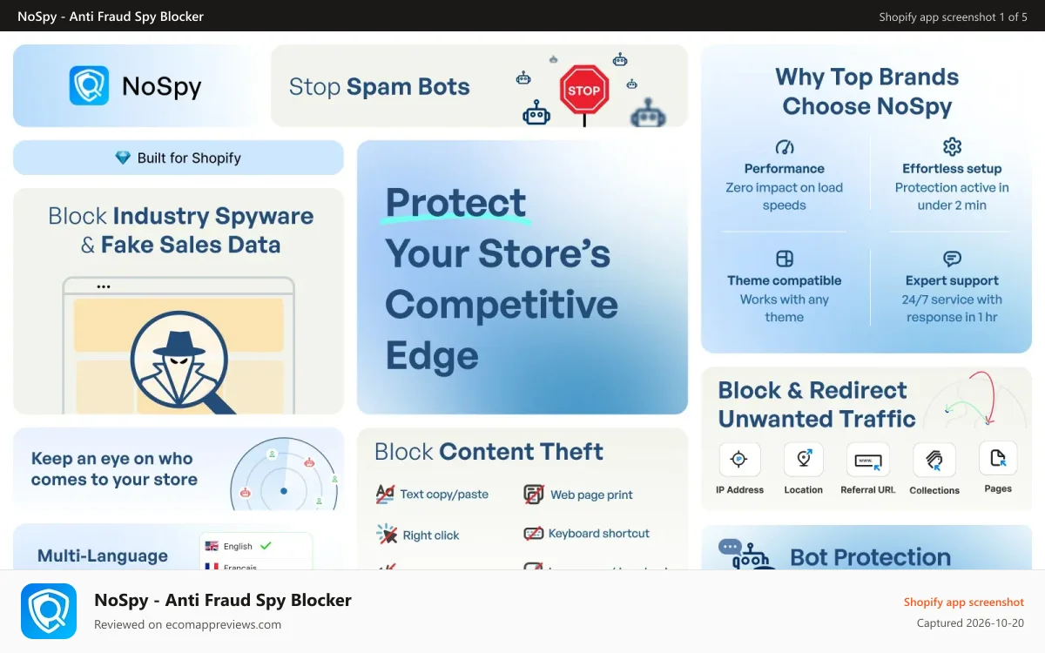1045x653 pixels.
Task: Click the NoSpy - Anti Fraud Spy Blocker footer title
Action: coord(223,600)
